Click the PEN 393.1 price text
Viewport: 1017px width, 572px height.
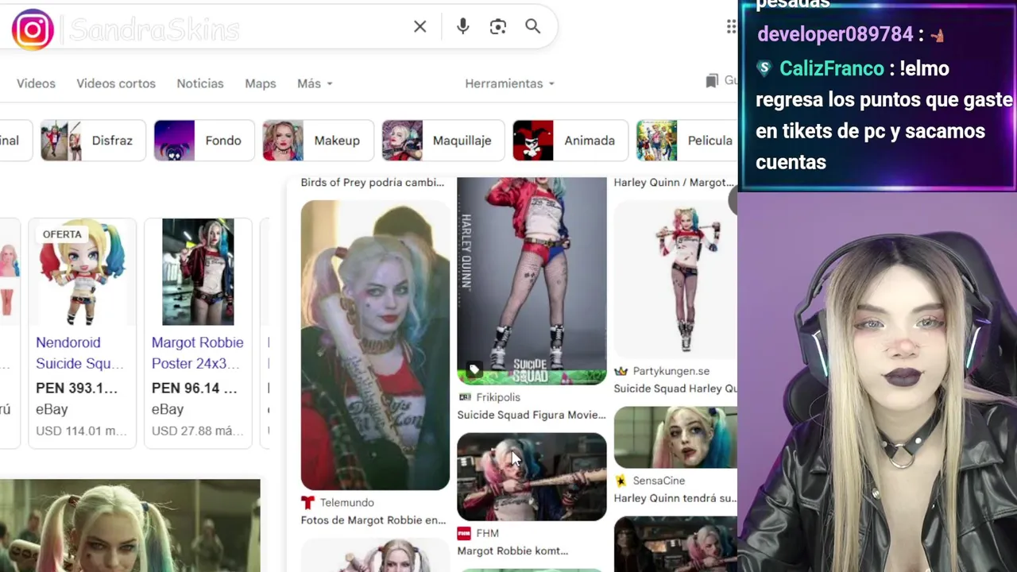tap(76, 388)
